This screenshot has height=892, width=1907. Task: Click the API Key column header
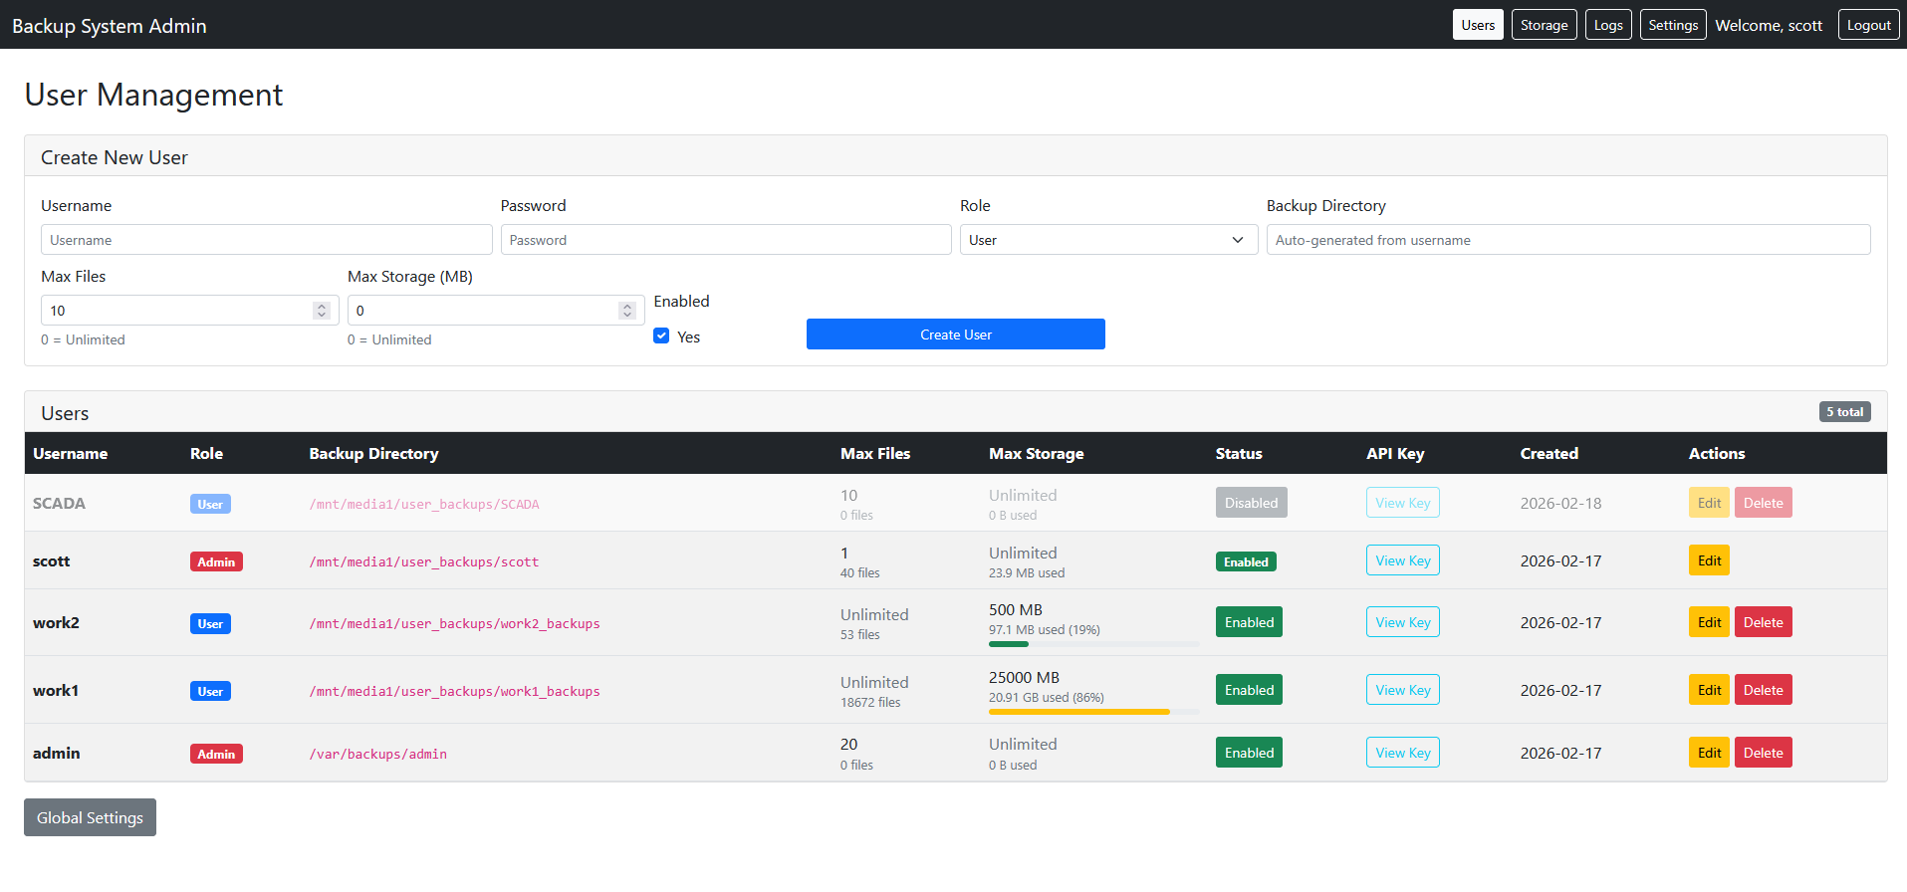click(1395, 453)
